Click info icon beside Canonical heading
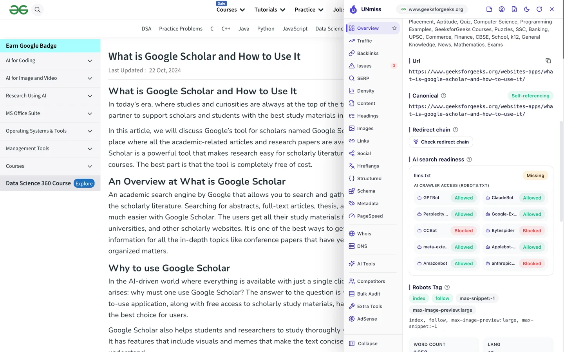Image resolution: width=564 pixels, height=352 pixels. tap(444, 96)
